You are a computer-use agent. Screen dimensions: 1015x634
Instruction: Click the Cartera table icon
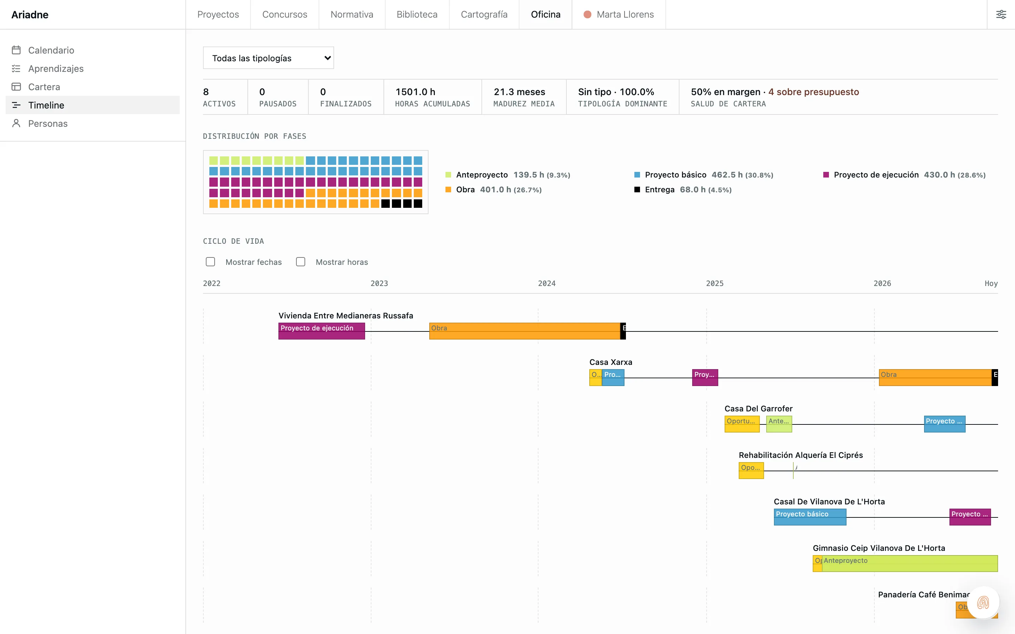[x=16, y=87]
